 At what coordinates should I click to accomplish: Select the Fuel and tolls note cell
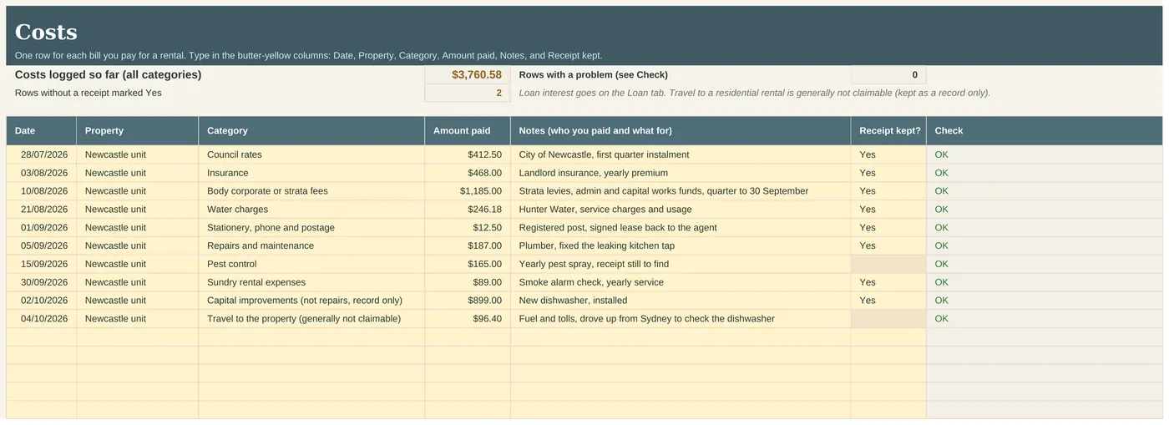(x=681, y=319)
